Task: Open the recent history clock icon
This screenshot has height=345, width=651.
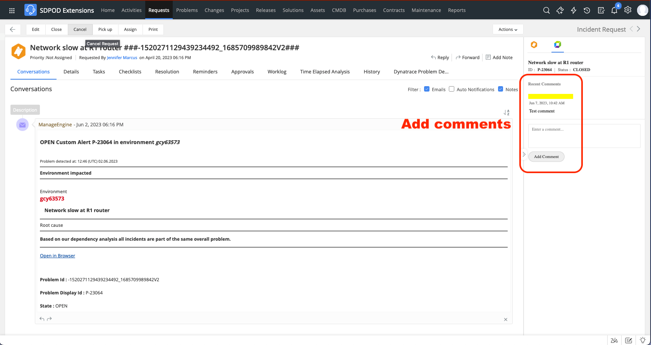Action: pyautogui.click(x=587, y=10)
